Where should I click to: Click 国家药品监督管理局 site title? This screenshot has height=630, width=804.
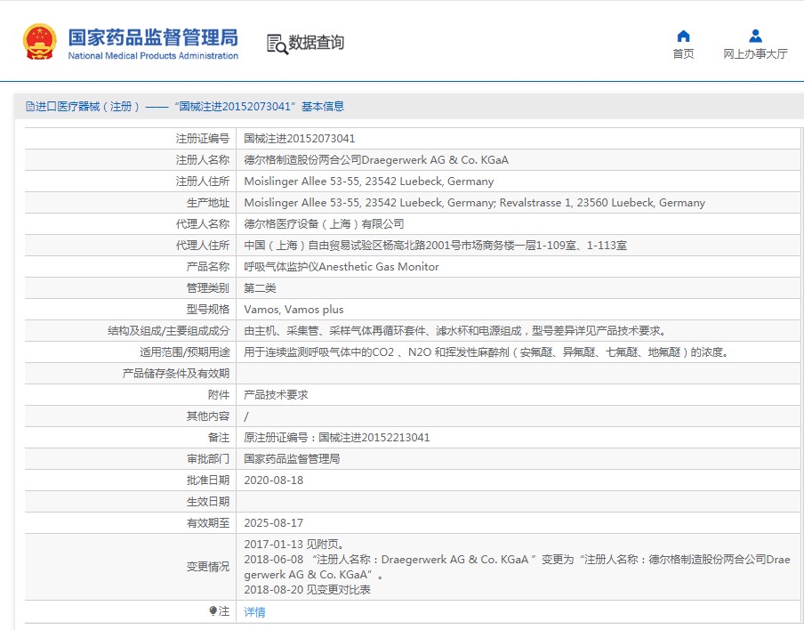tap(153, 37)
